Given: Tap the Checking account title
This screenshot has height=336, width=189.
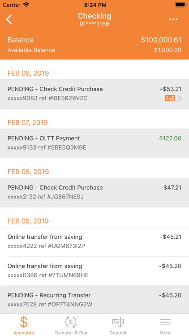Looking at the screenshot, I should point(94,16).
